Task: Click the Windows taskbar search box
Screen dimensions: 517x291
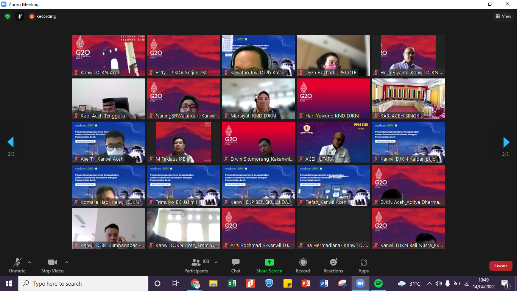Action: 83,283
